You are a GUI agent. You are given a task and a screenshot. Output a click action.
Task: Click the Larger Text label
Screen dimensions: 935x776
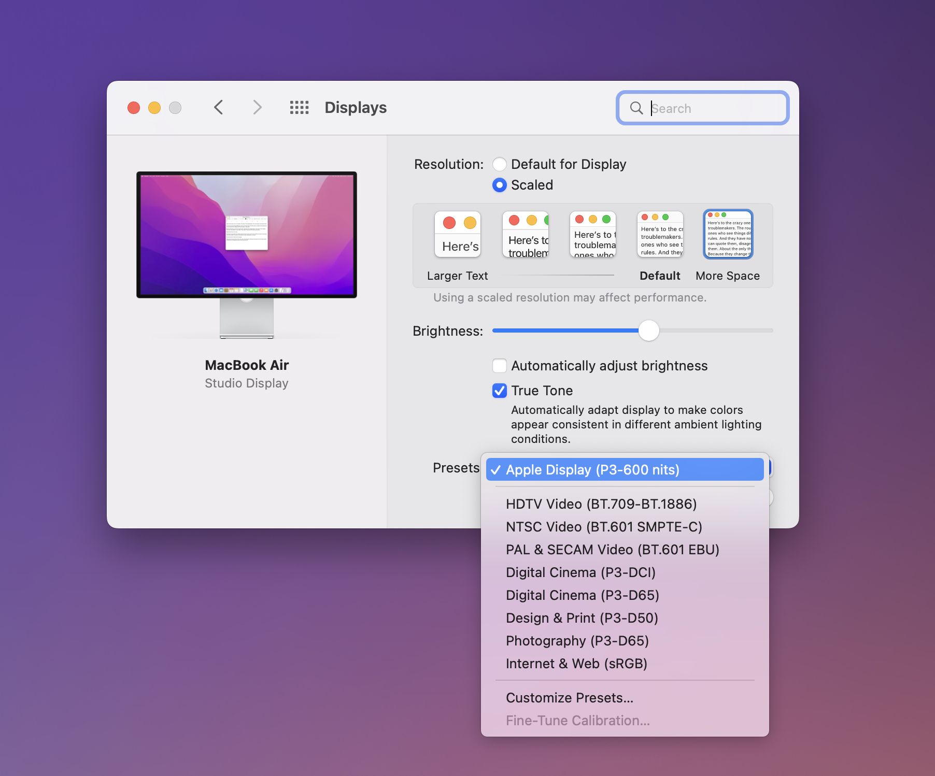pyautogui.click(x=458, y=276)
